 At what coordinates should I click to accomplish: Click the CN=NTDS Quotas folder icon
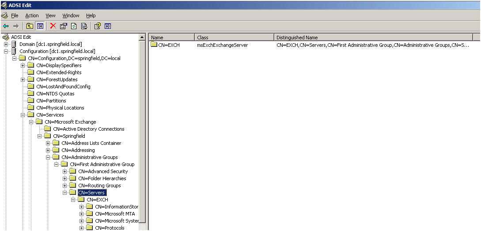[x=30, y=94]
